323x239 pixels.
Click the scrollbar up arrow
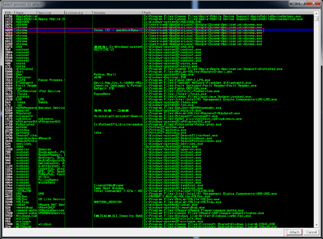pos(317,13)
